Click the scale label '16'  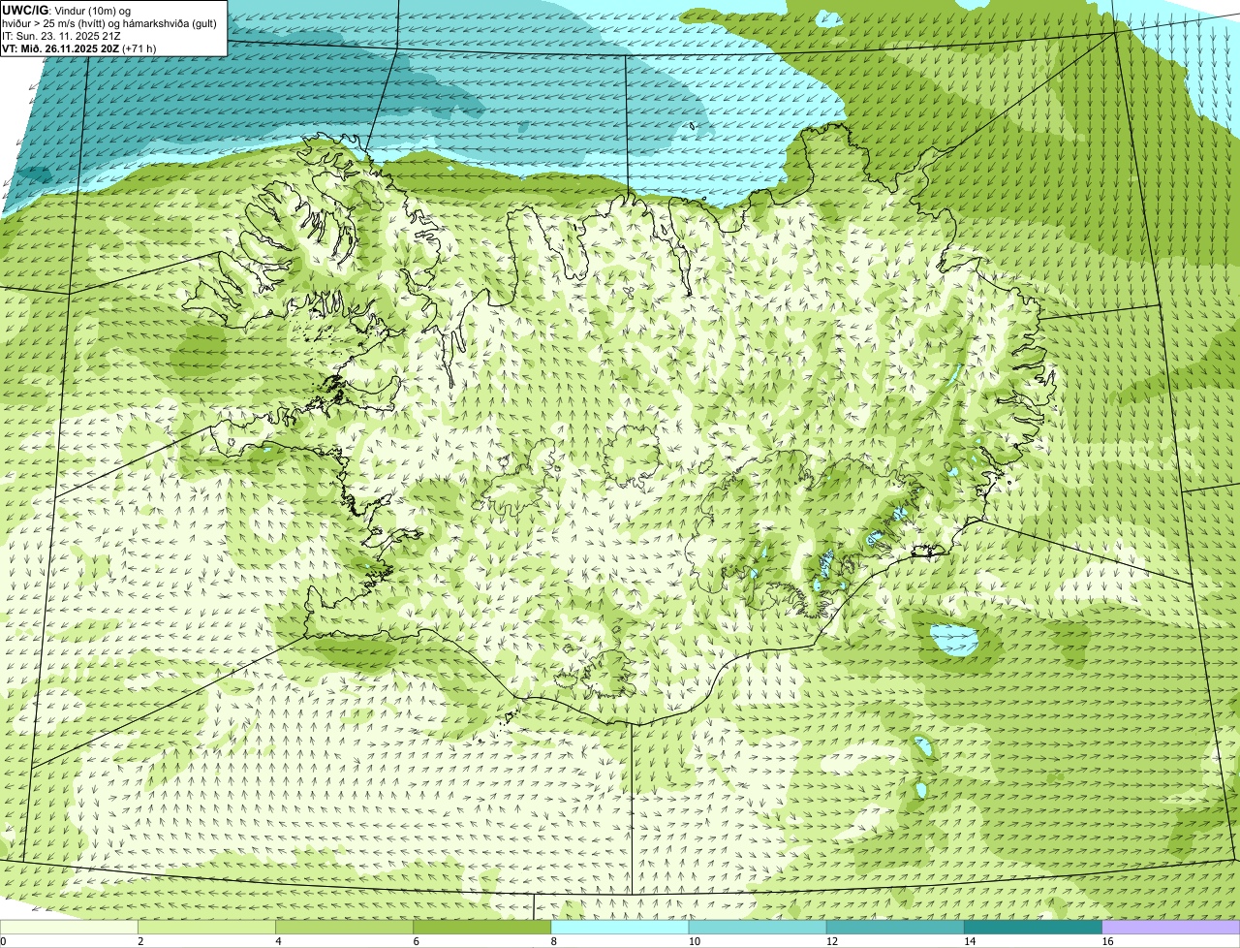click(x=1107, y=941)
